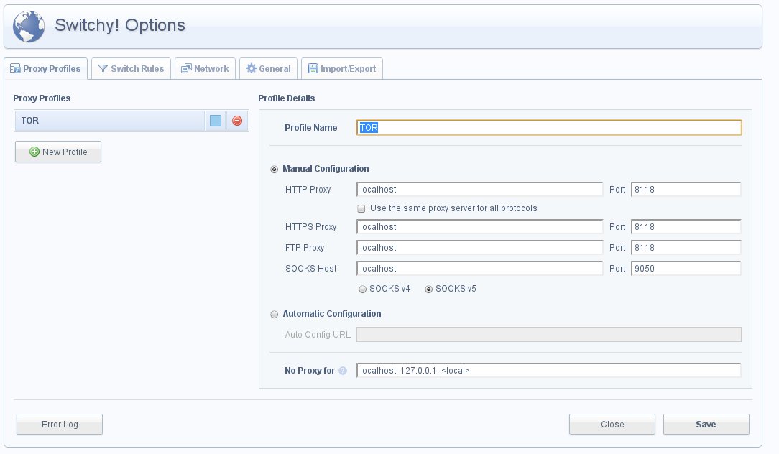Click the HTTP Proxy port field
The width and height of the screenshot is (779, 454).
pyautogui.click(x=686, y=189)
